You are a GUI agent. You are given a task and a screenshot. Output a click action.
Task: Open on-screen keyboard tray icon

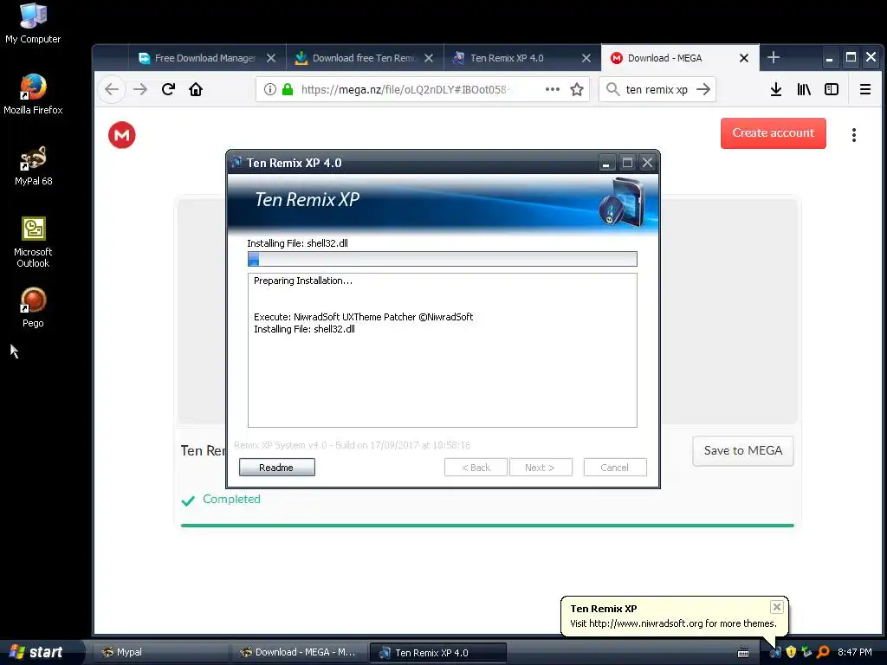pyautogui.click(x=743, y=653)
